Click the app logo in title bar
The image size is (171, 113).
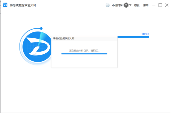tap(5, 5)
